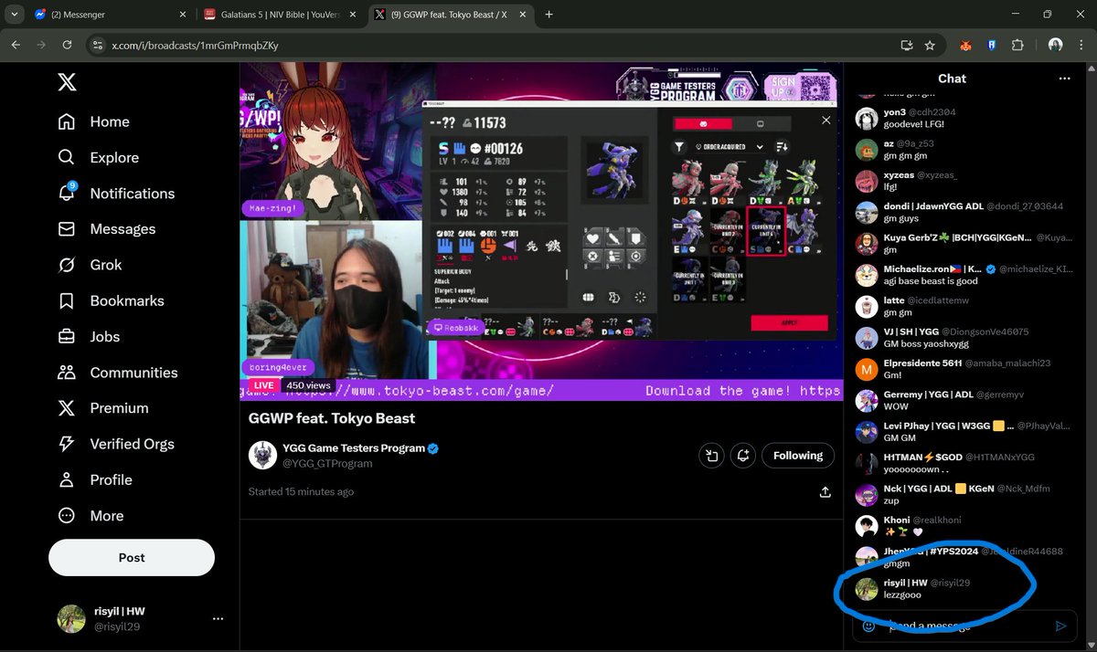Open the tab search dropdown arrow
This screenshot has width=1097, height=652.
(x=13, y=15)
